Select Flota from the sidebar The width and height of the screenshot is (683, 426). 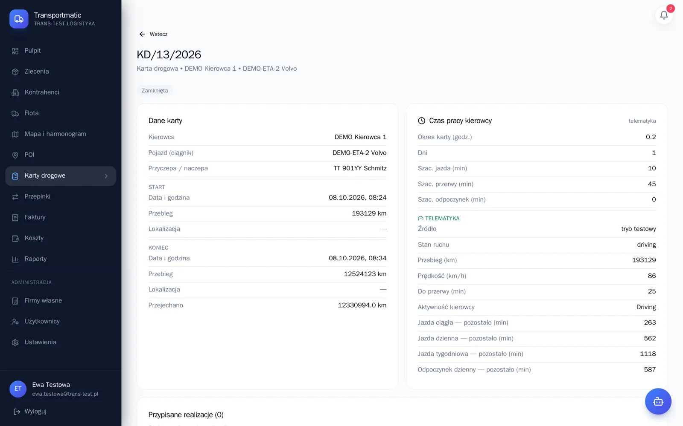click(x=61, y=113)
